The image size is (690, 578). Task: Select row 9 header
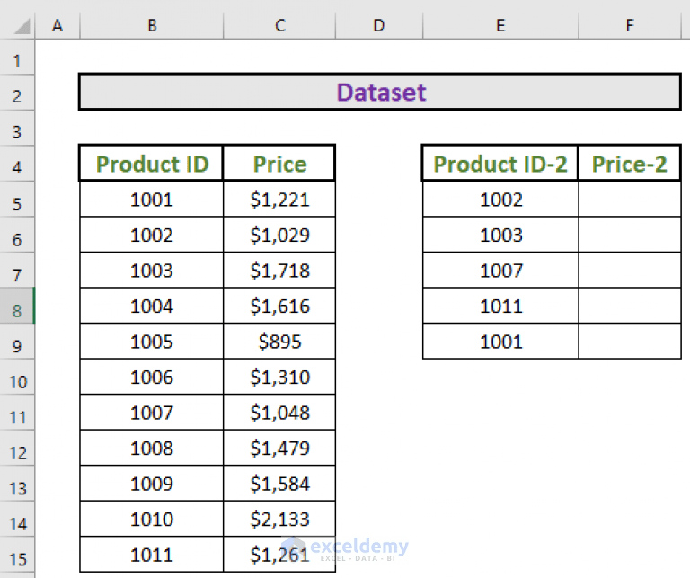click(x=17, y=342)
